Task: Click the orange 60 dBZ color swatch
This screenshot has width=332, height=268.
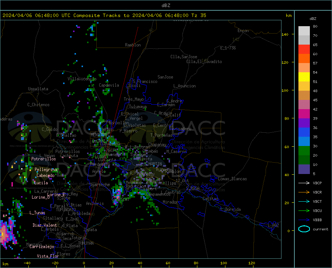Action: [304, 59]
